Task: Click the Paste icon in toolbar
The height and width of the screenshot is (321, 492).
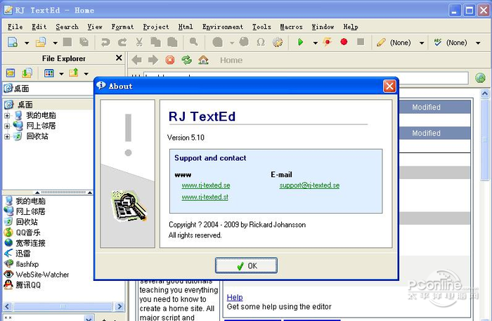Action: [x=172, y=42]
